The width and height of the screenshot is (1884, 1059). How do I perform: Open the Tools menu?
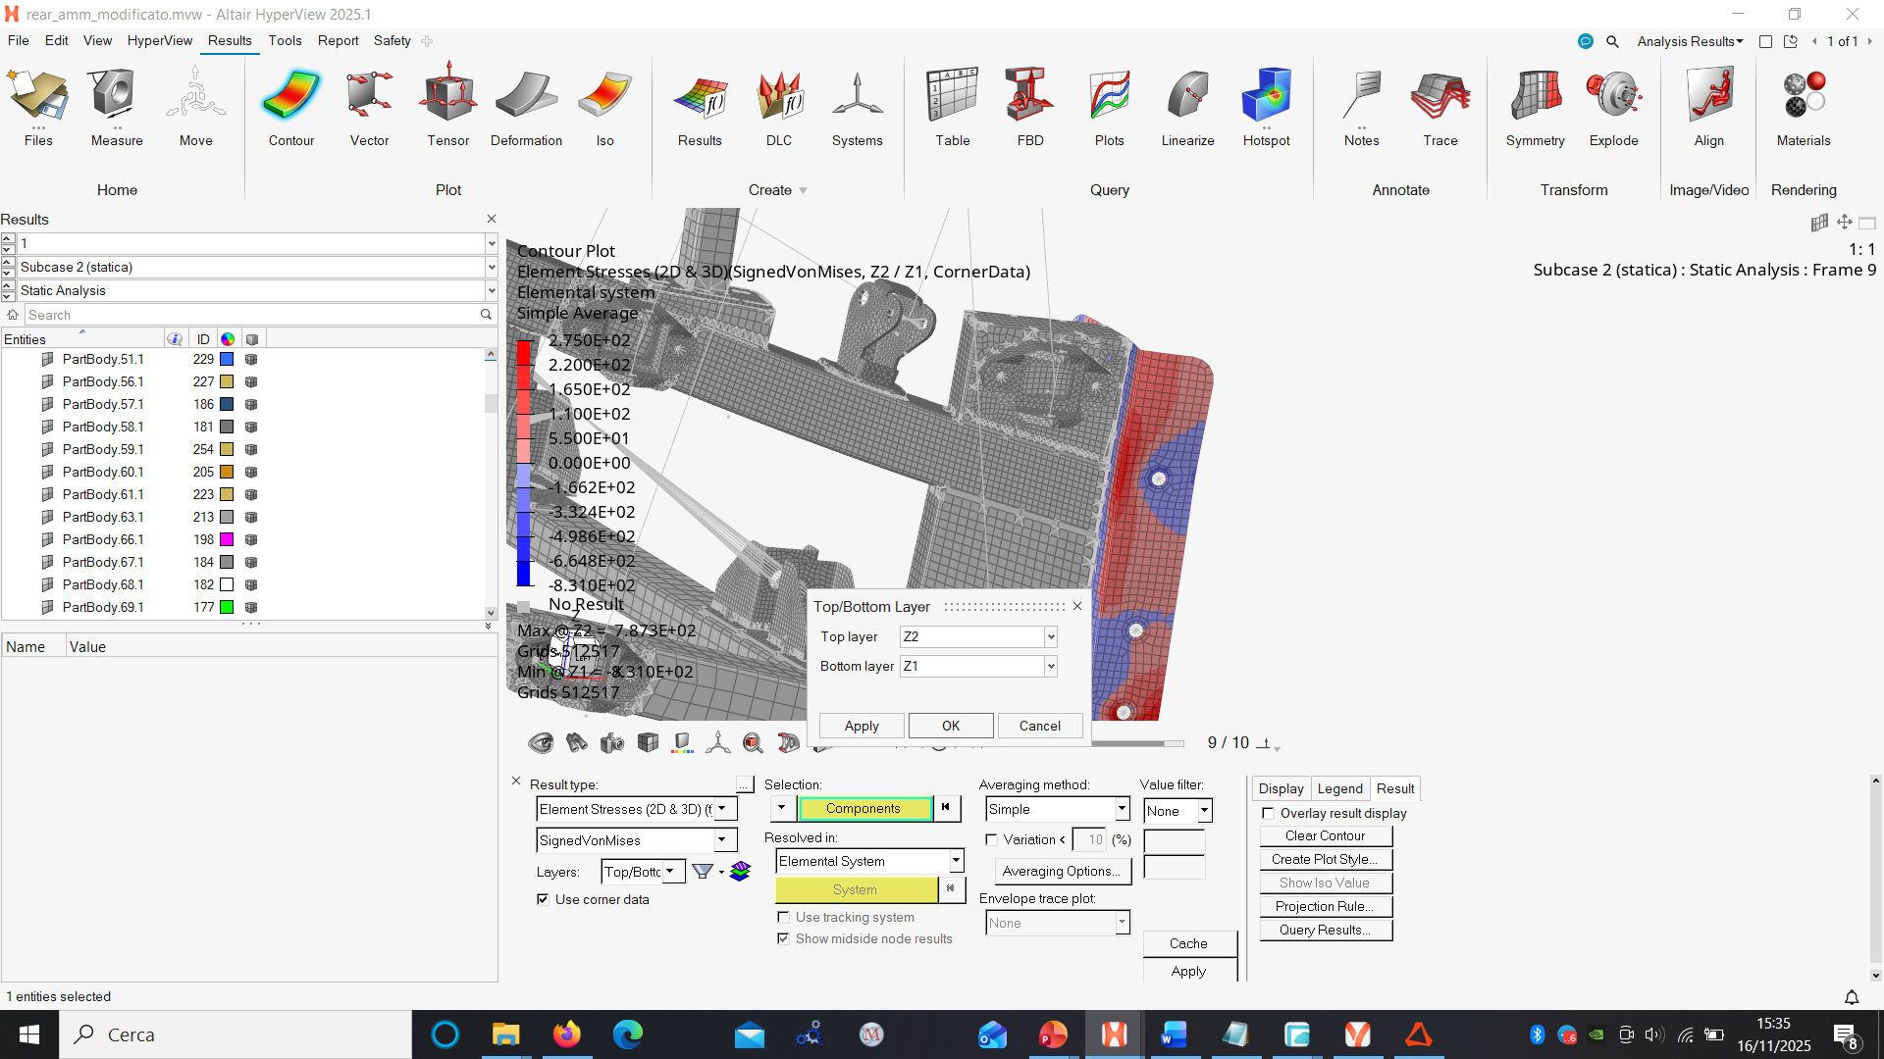tap(285, 40)
